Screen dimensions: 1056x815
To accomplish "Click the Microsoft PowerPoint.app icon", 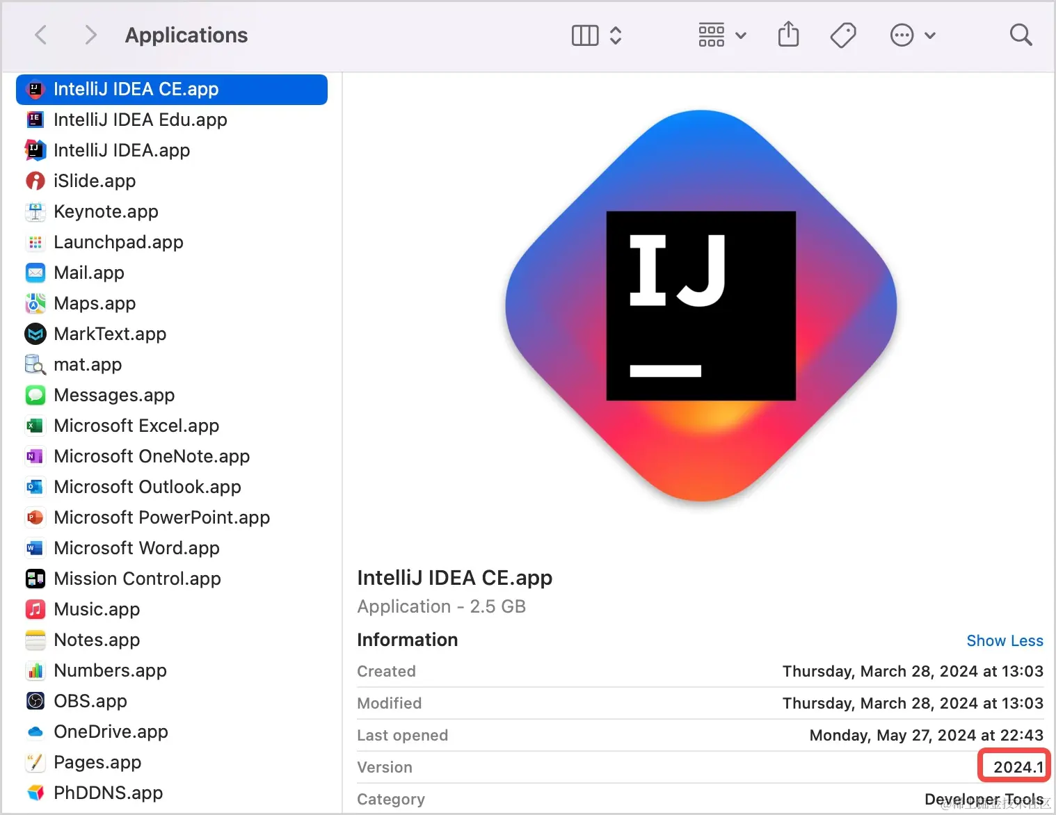I will pyautogui.click(x=35, y=517).
